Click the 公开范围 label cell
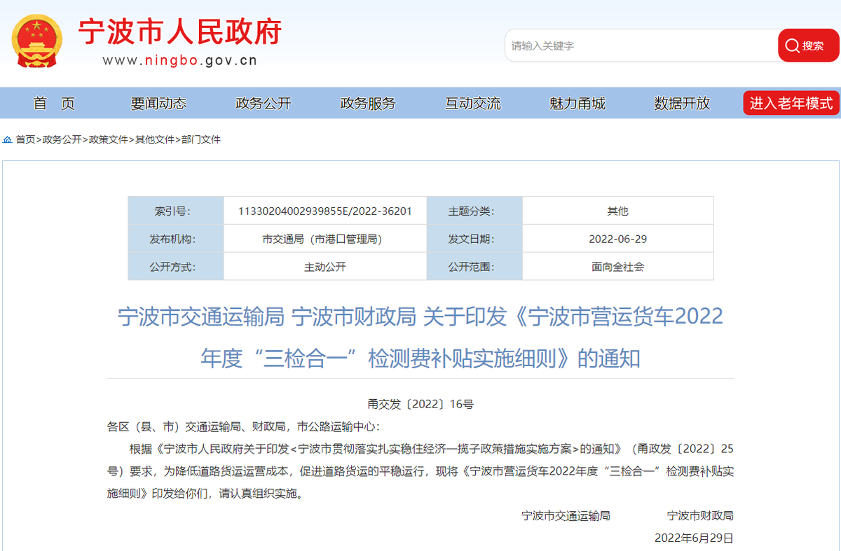 474,267
